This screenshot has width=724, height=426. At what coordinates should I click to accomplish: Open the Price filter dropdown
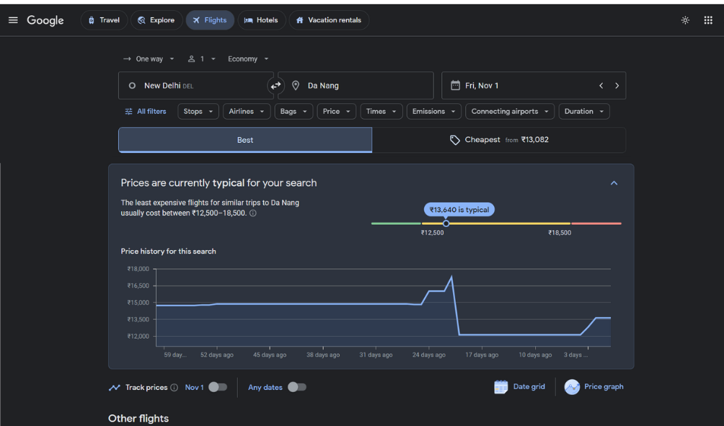[x=336, y=111]
